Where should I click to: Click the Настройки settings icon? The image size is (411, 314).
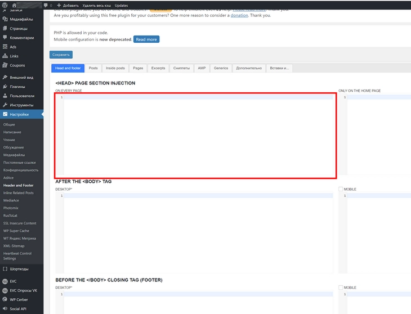5,114
